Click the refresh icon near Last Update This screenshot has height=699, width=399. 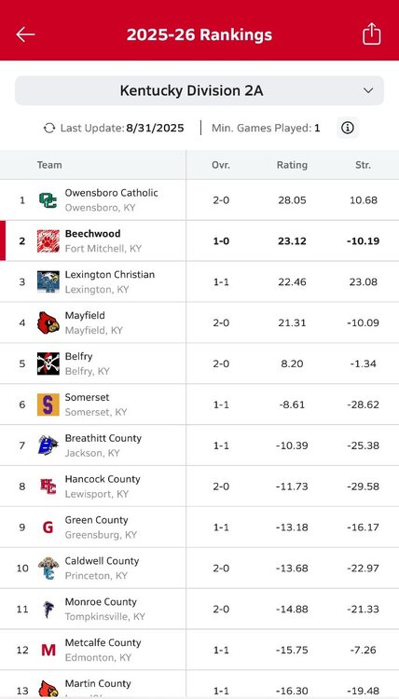(49, 129)
